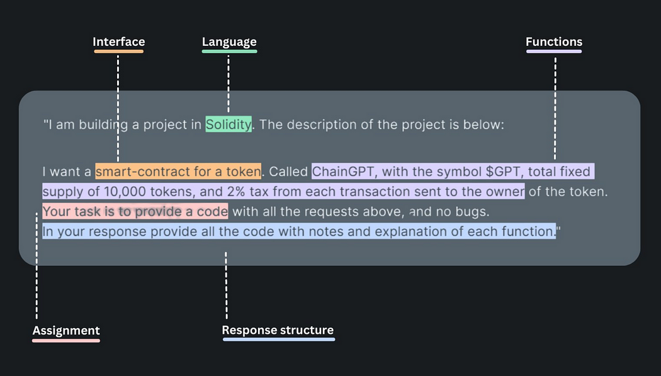661x376 pixels.
Task: Click the 'Functions' label
Action: click(554, 41)
